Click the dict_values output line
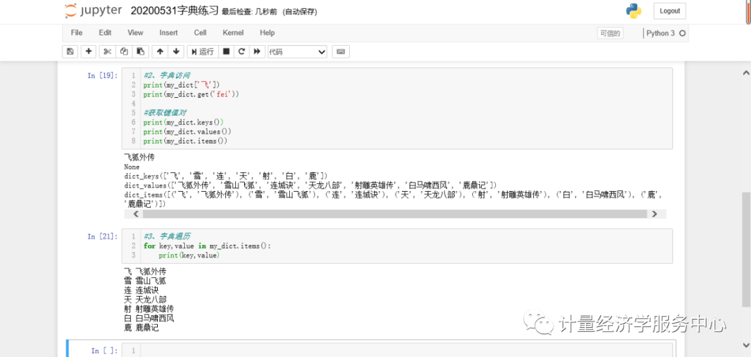Viewport: 751px width, 357px height. (310, 185)
